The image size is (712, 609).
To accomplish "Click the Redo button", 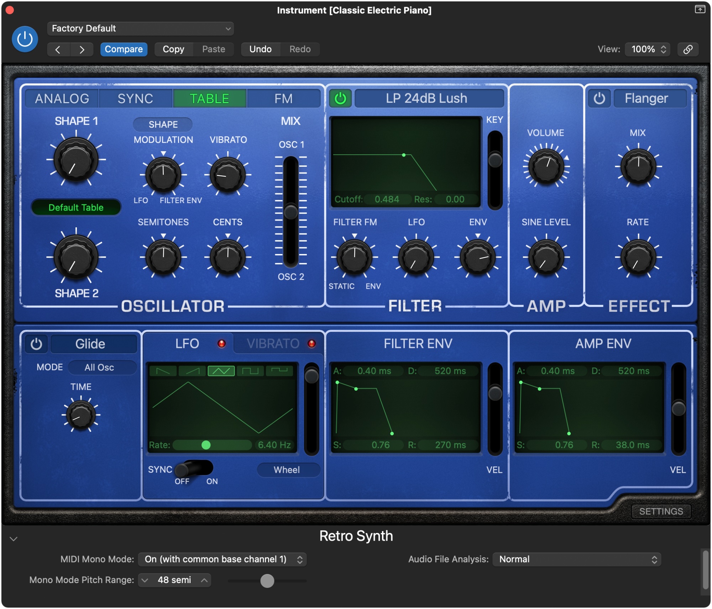I will (x=300, y=49).
